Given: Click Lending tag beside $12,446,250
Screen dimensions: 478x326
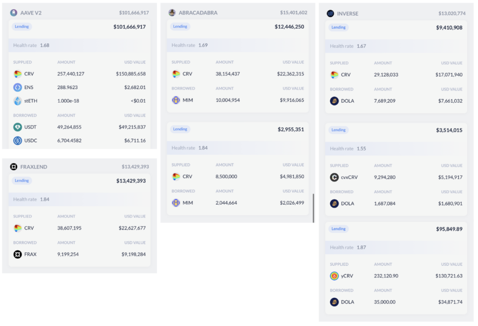Looking at the screenshot, I should click(180, 27).
